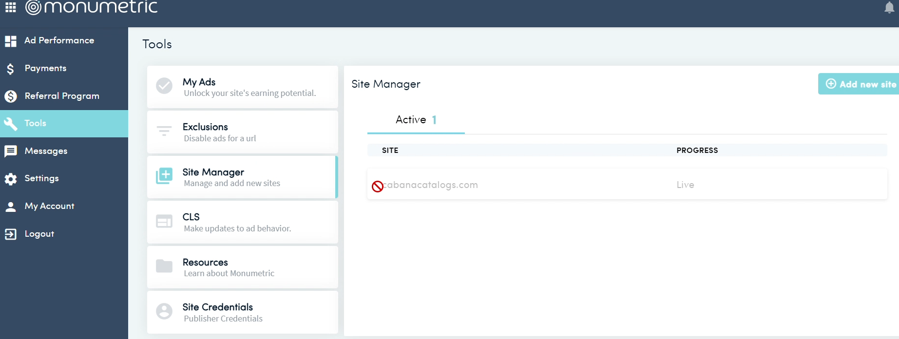899x339 pixels.
Task: Open the My Ads tool card
Action: [243, 87]
